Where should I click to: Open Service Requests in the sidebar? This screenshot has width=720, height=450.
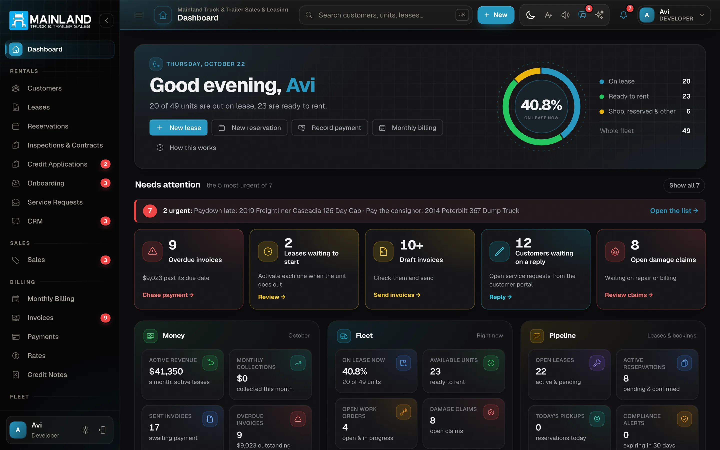pyautogui.click(x=60, y=202)
